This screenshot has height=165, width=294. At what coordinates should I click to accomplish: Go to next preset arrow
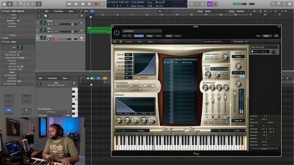pos(130,36)
